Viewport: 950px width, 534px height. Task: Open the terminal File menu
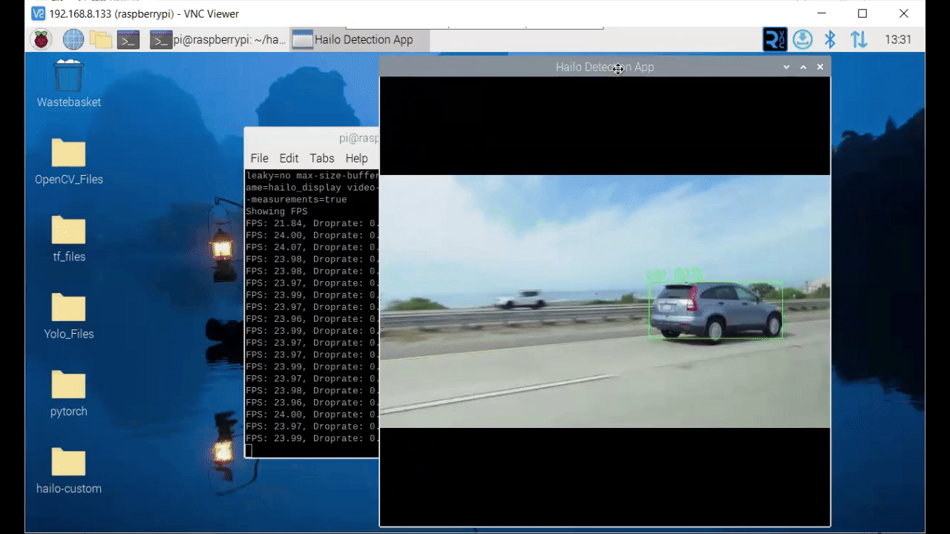click(259, 158)
